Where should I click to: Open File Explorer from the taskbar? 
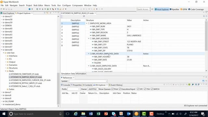[83, 114]
